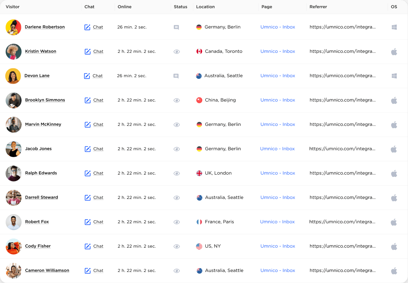
Task: Click the Apple OS icon in Cameron Williamson's row
Action: coord(394,270)
